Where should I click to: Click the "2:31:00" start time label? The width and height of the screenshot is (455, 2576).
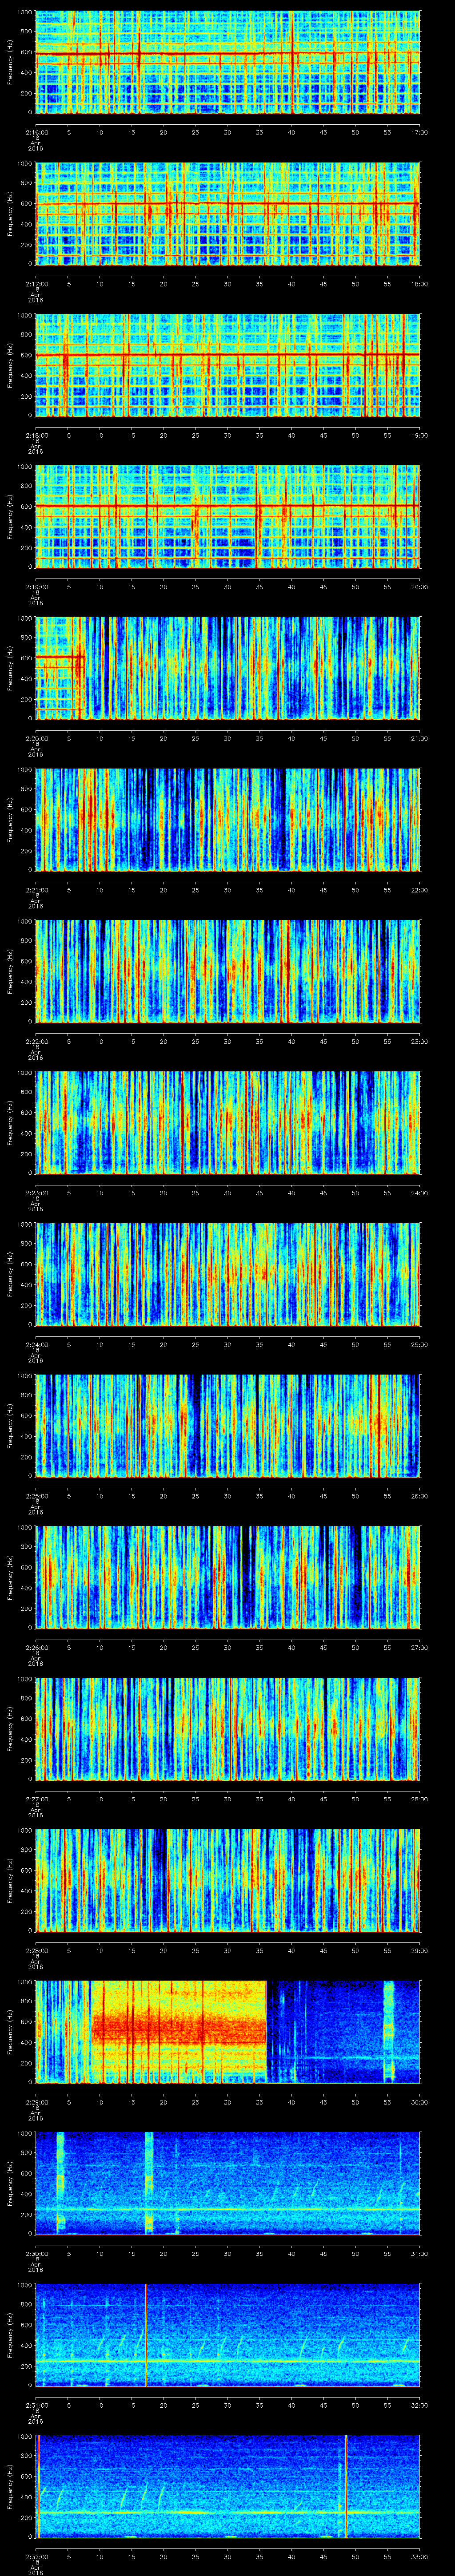pyautogui.click(x=36, y=2405)
